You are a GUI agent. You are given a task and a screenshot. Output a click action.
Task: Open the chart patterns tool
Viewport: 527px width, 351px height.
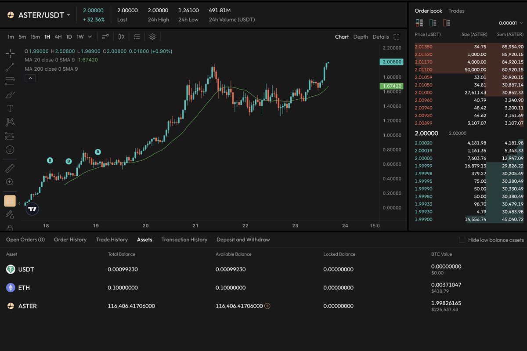[10, 122]
